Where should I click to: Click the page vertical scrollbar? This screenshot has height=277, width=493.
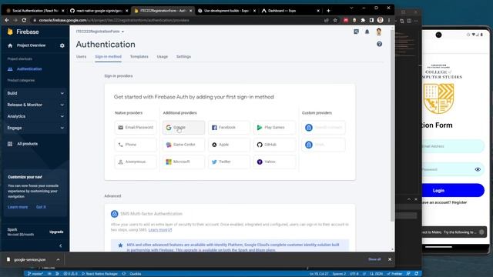(x=392, y=125)
